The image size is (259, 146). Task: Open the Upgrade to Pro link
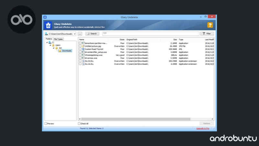tap(203, 128)
